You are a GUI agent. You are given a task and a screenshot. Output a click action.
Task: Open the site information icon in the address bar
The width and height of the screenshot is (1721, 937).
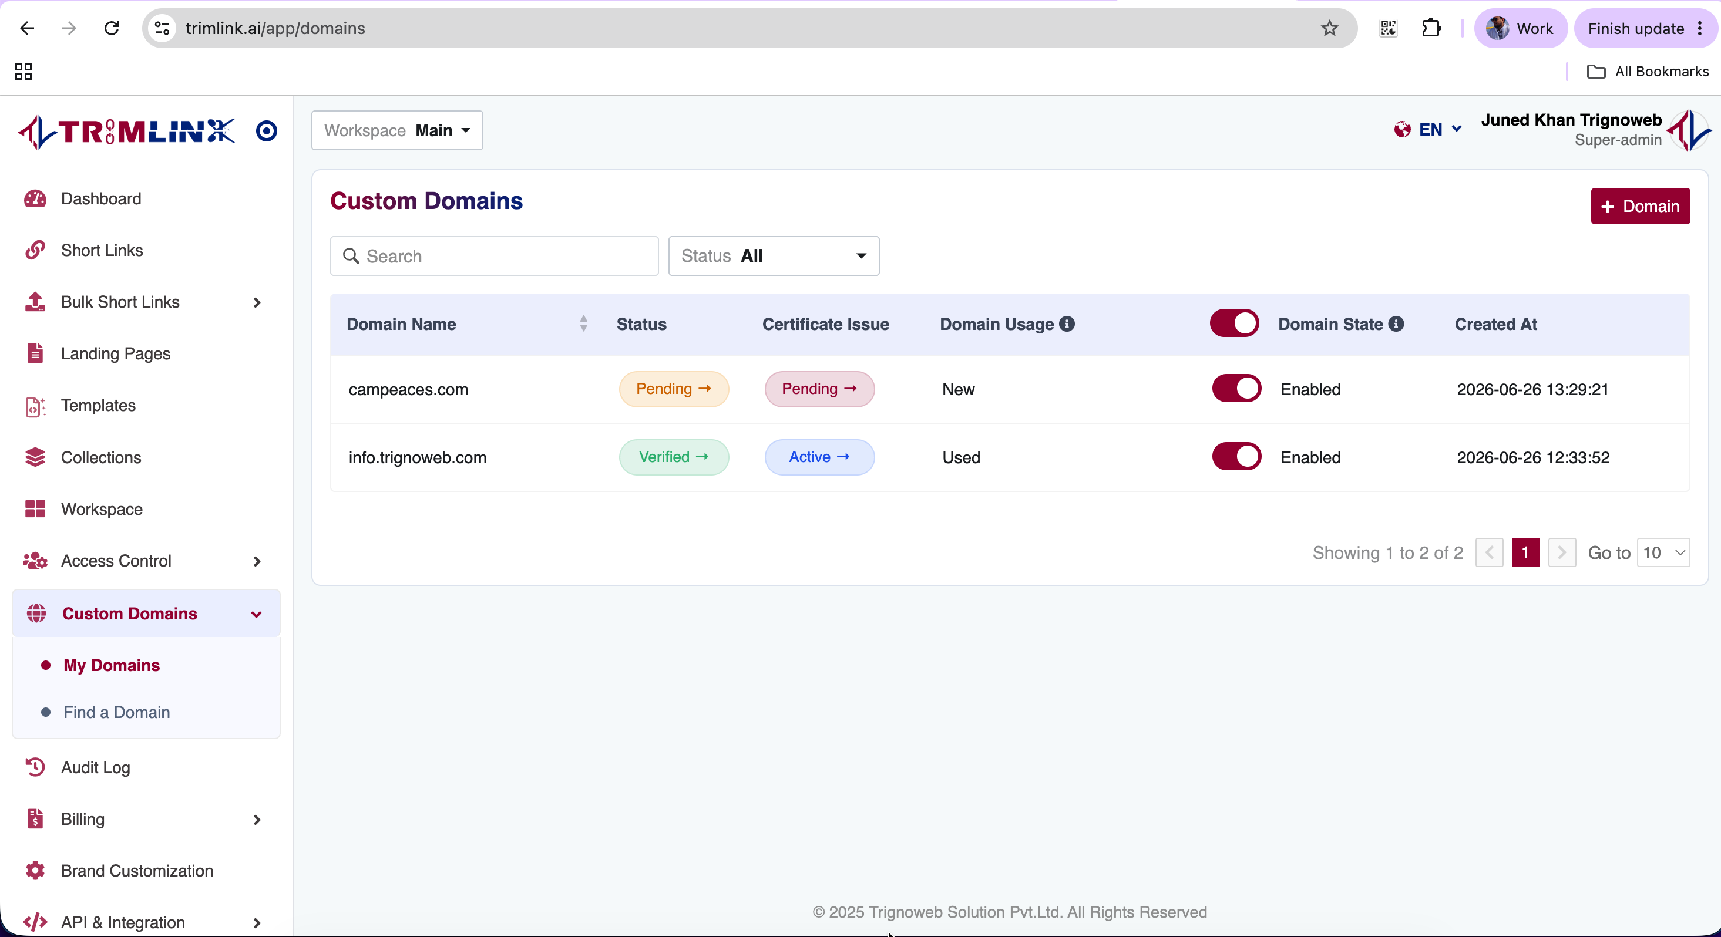coord(162,28)
